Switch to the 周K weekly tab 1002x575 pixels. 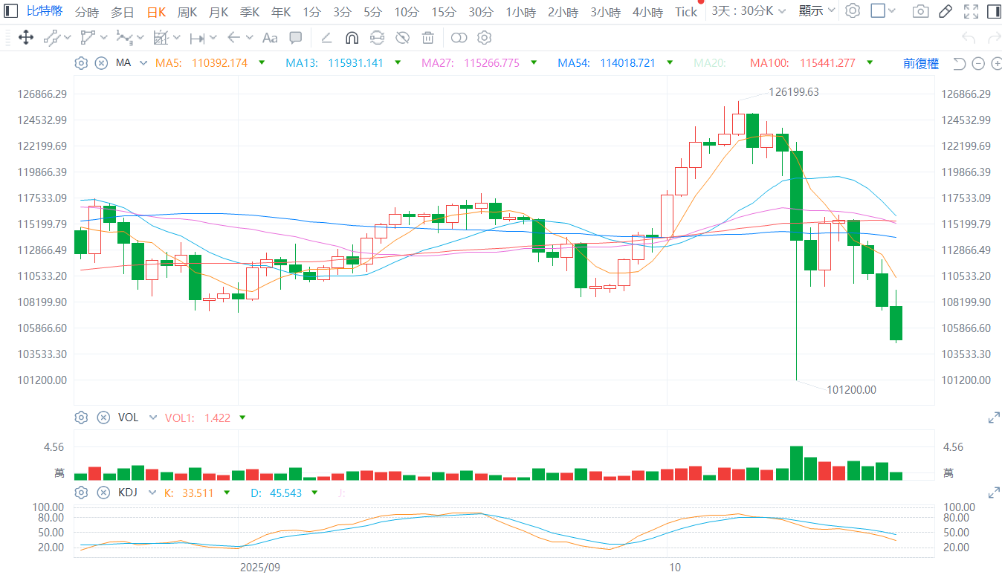[187, 12]
